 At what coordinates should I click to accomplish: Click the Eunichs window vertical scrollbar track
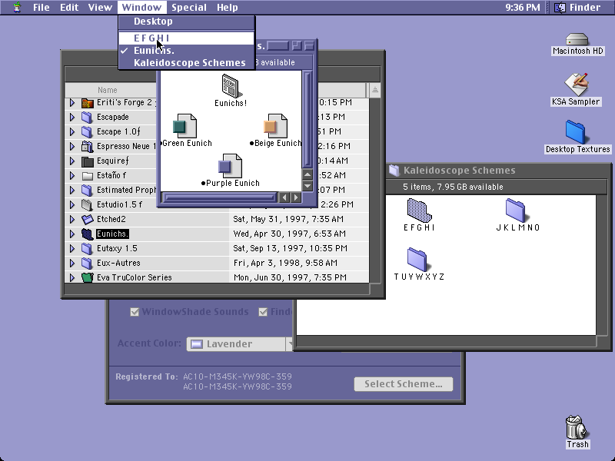(x=307, y=120)
